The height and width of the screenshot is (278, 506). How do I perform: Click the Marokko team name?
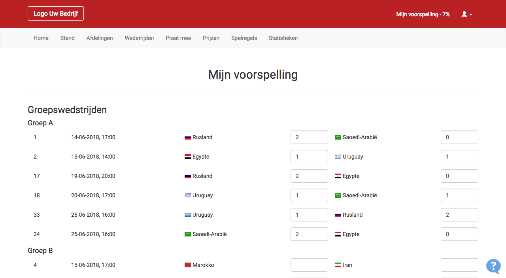(x=203, y=265)
